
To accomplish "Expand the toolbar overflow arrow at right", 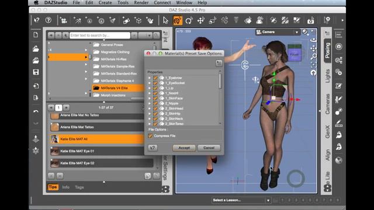I will point(342,20).
